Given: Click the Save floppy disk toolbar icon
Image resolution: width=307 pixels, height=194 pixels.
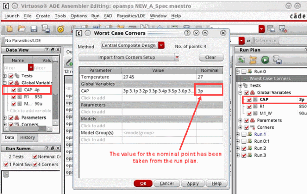Looking at the screenshot, I should click(x=34, y=29).
